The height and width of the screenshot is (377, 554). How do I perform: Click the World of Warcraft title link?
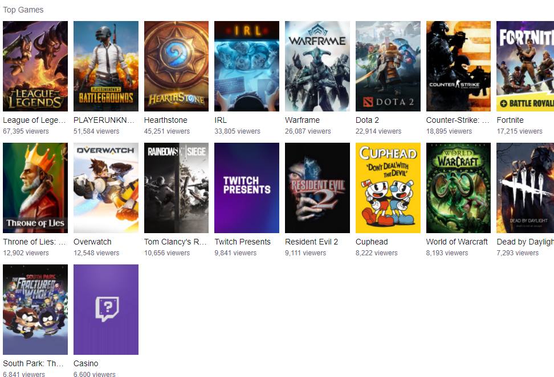[x=457, y=242]
